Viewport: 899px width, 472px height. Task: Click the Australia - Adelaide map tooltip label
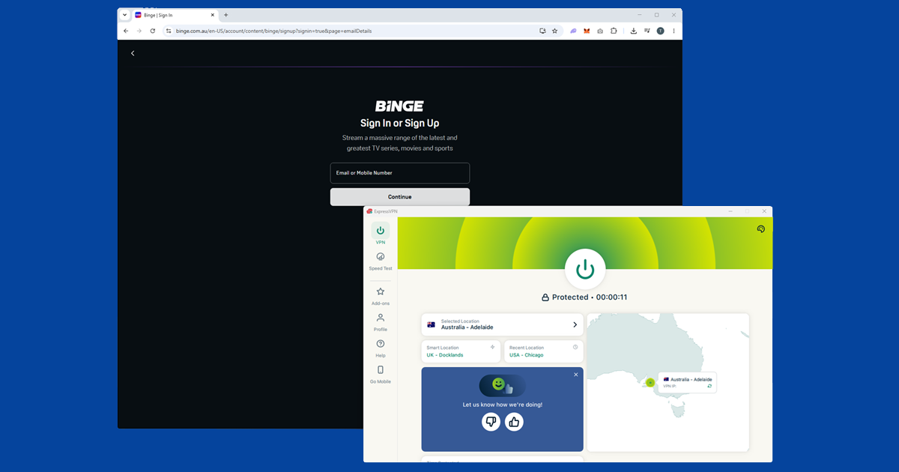(x=691, y=380)
